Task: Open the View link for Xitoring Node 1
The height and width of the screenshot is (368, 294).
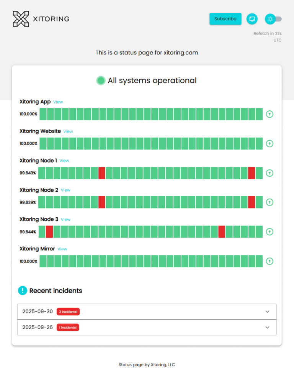Action: 64,161
